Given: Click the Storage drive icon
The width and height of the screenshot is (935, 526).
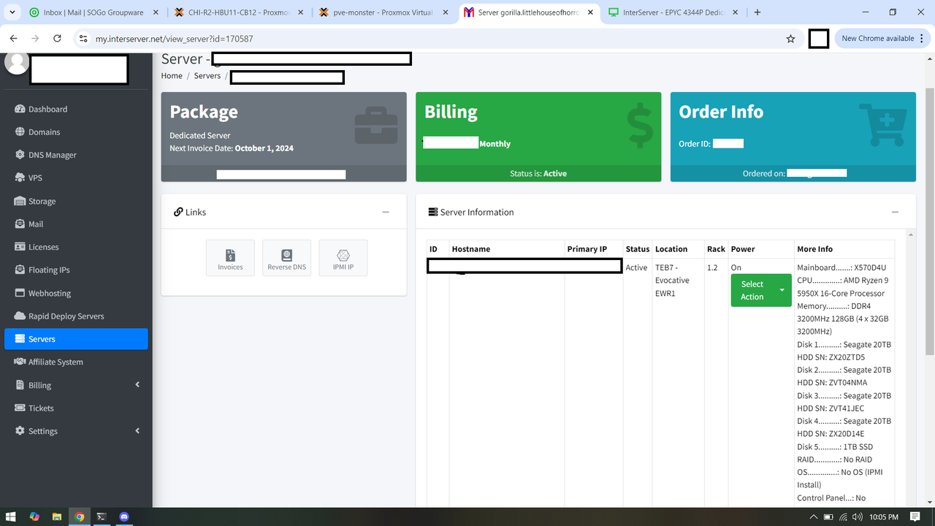Looking at the screenshot, I should (20, 201).
